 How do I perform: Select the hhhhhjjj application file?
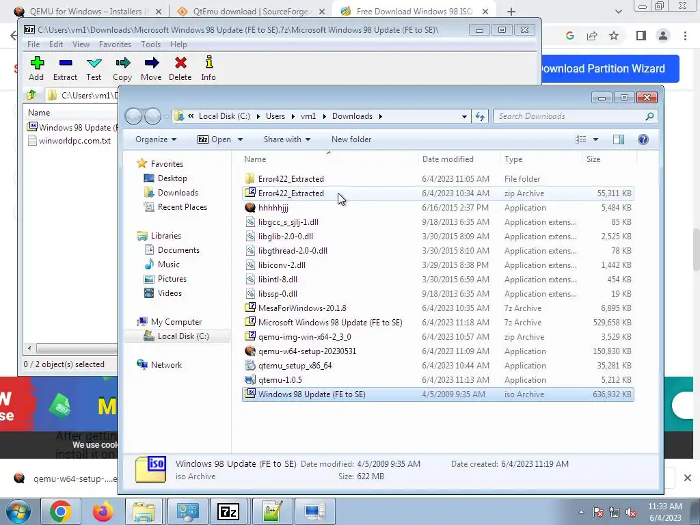(438, 208)
